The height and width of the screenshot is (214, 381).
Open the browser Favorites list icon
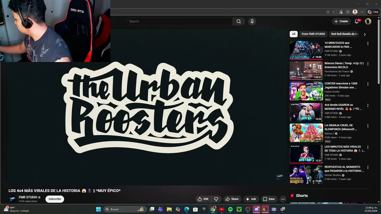pos(348,12)
